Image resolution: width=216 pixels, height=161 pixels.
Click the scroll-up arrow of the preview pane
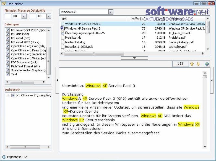pos(205,73)
